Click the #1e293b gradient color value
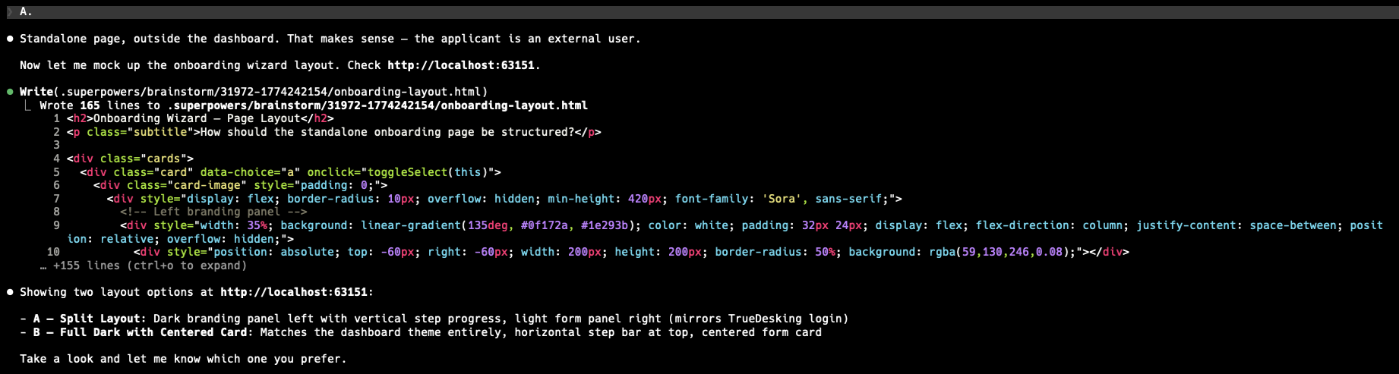Screen dimensions: 1399x374 [x=604, y=225]
